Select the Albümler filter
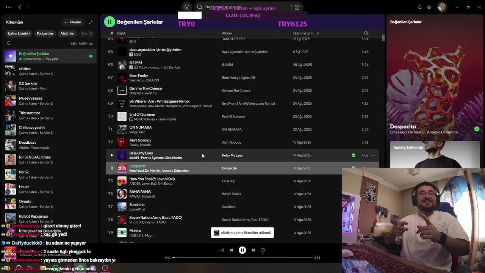This screenshot has height=273, width=485. [67, 33]
